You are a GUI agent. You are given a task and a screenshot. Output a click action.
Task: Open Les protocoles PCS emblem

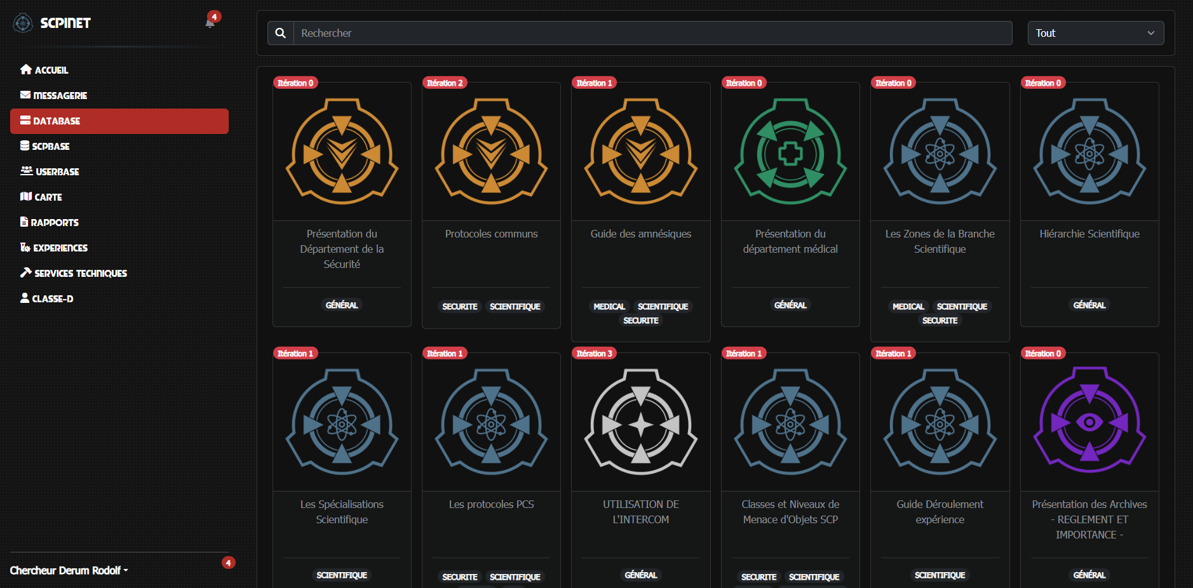pyautogui.click(x=492, y=422)
